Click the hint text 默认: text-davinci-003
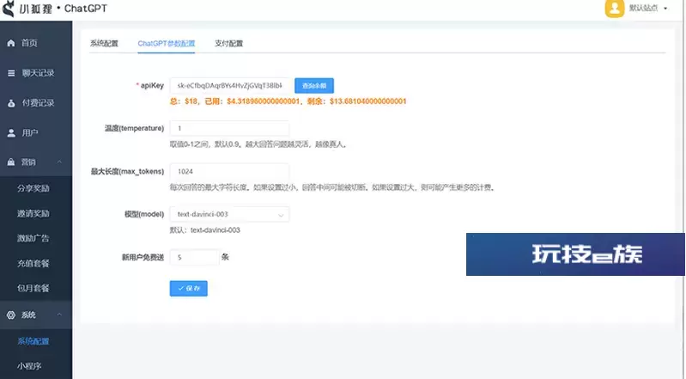This screenshot has width=686, height=379. coord(204,230)
